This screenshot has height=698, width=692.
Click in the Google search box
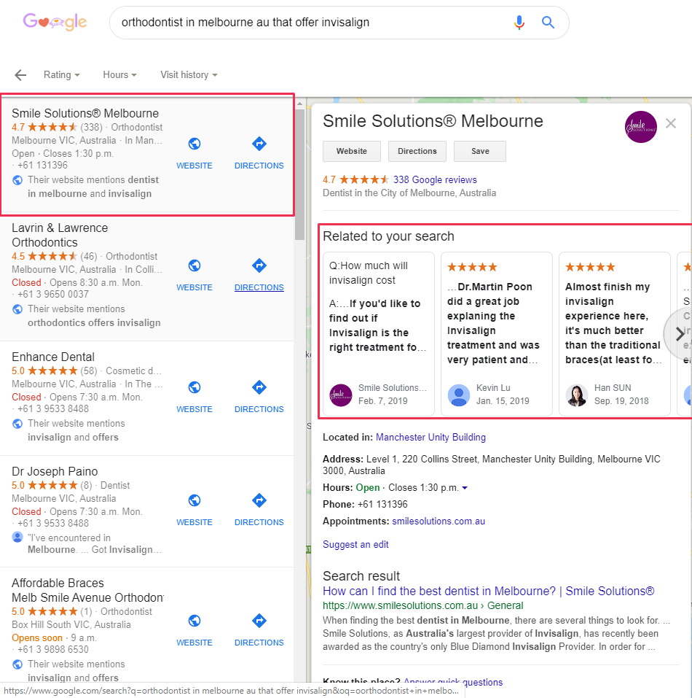(306, 23)
